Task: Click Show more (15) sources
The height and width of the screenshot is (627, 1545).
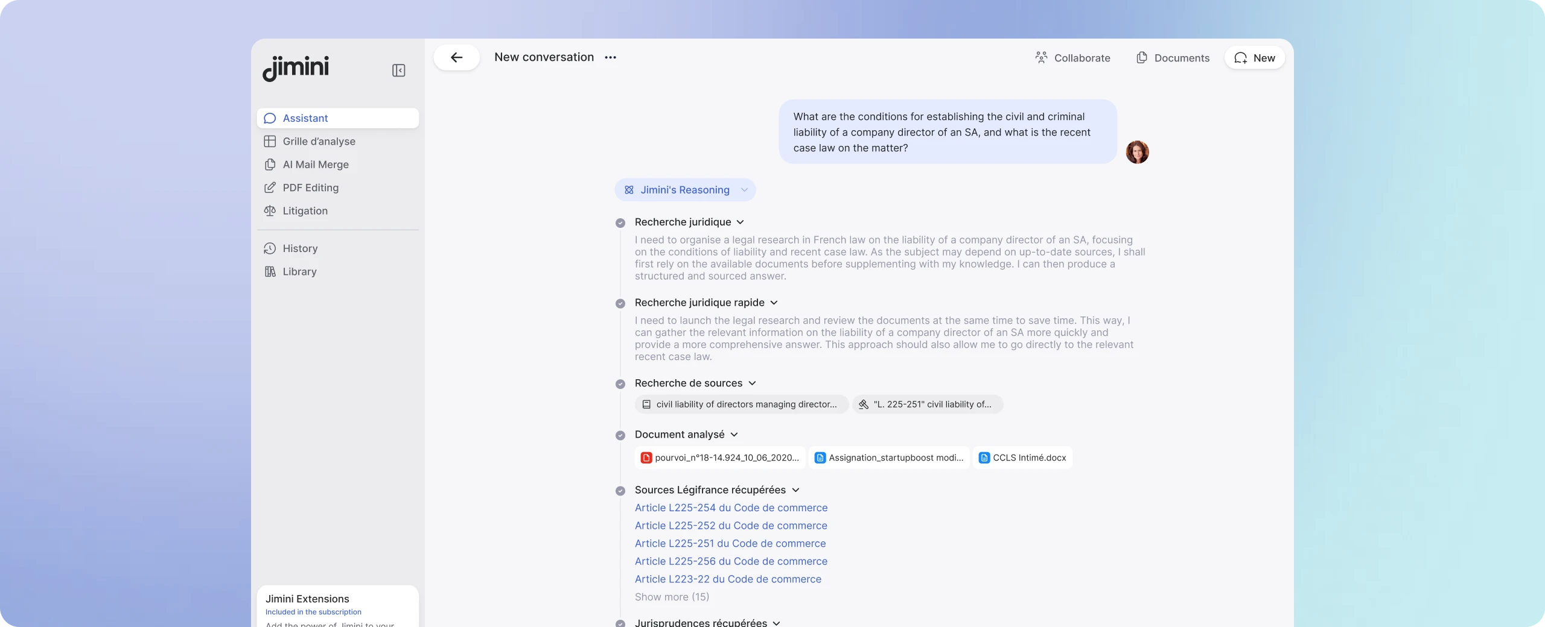Action: coord(672,597)
